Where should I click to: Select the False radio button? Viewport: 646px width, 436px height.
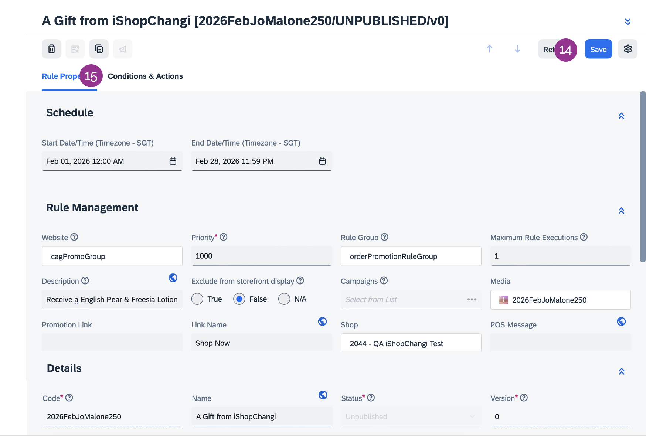tap(239, 299)
